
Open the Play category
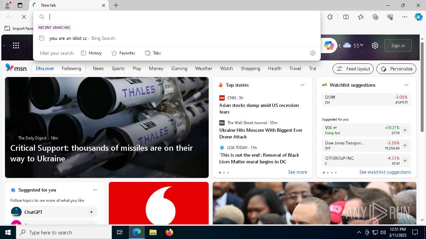(x=137, y=68)
